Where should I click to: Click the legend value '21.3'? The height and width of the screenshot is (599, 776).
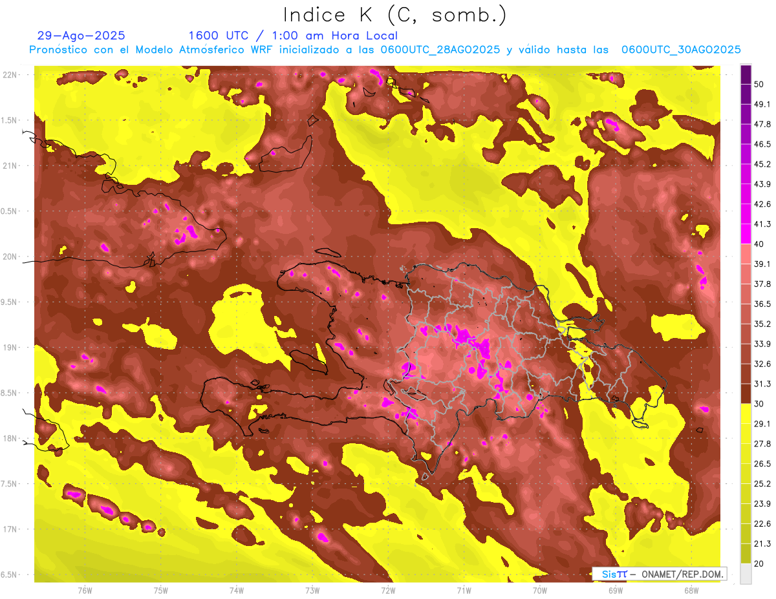pyautogui.click(x=762, y=543)
